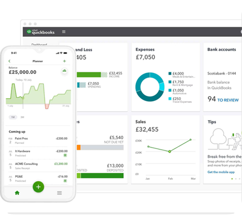This screenshot has height=215, width=242.
Task: Click the £4,000 Meals legend swatch
Action: (x=170, y=74)
